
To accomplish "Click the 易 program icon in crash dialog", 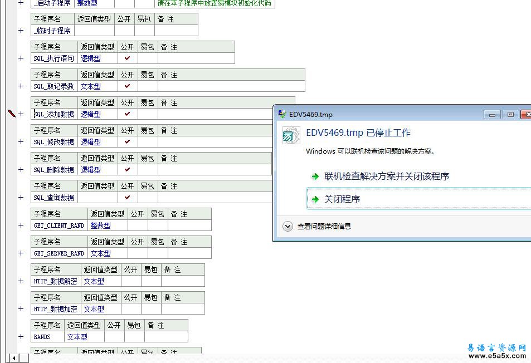I will [x=291, y=136].
